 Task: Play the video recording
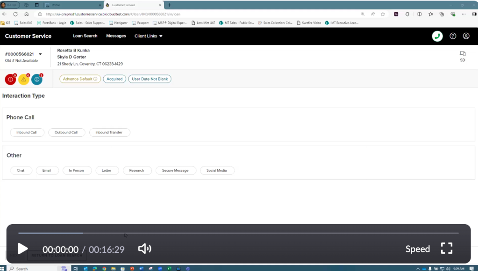[22, 249]
